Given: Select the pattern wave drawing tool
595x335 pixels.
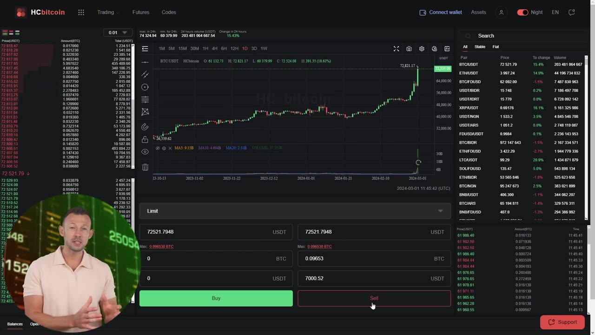Looking at the screenshot, I should point(145,112).
